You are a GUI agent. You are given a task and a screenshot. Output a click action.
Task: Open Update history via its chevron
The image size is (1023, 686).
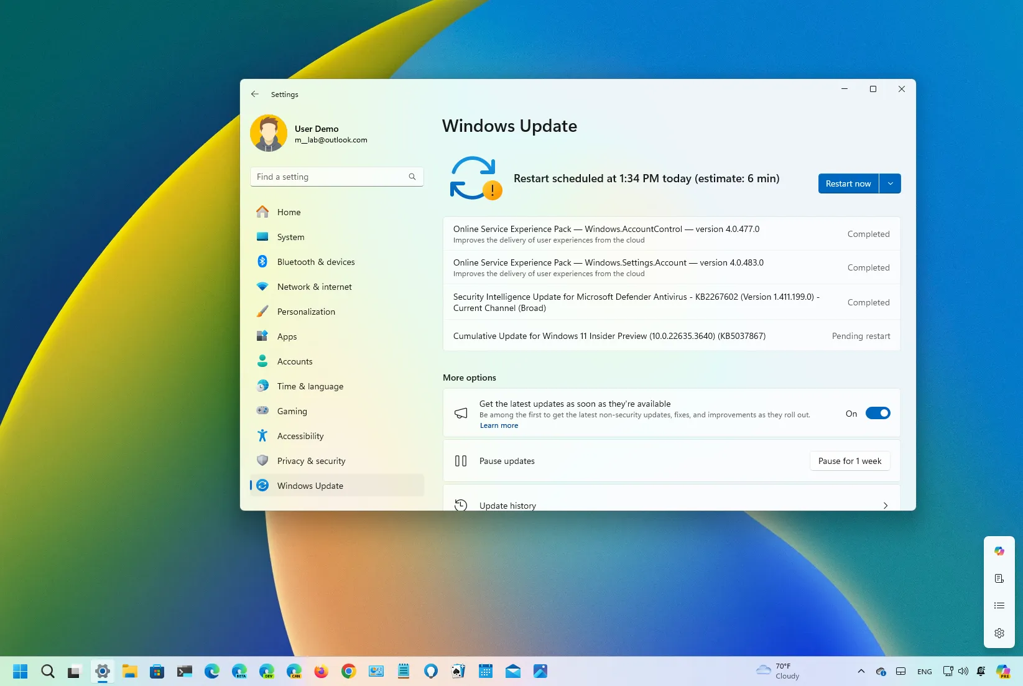point(885,505)
